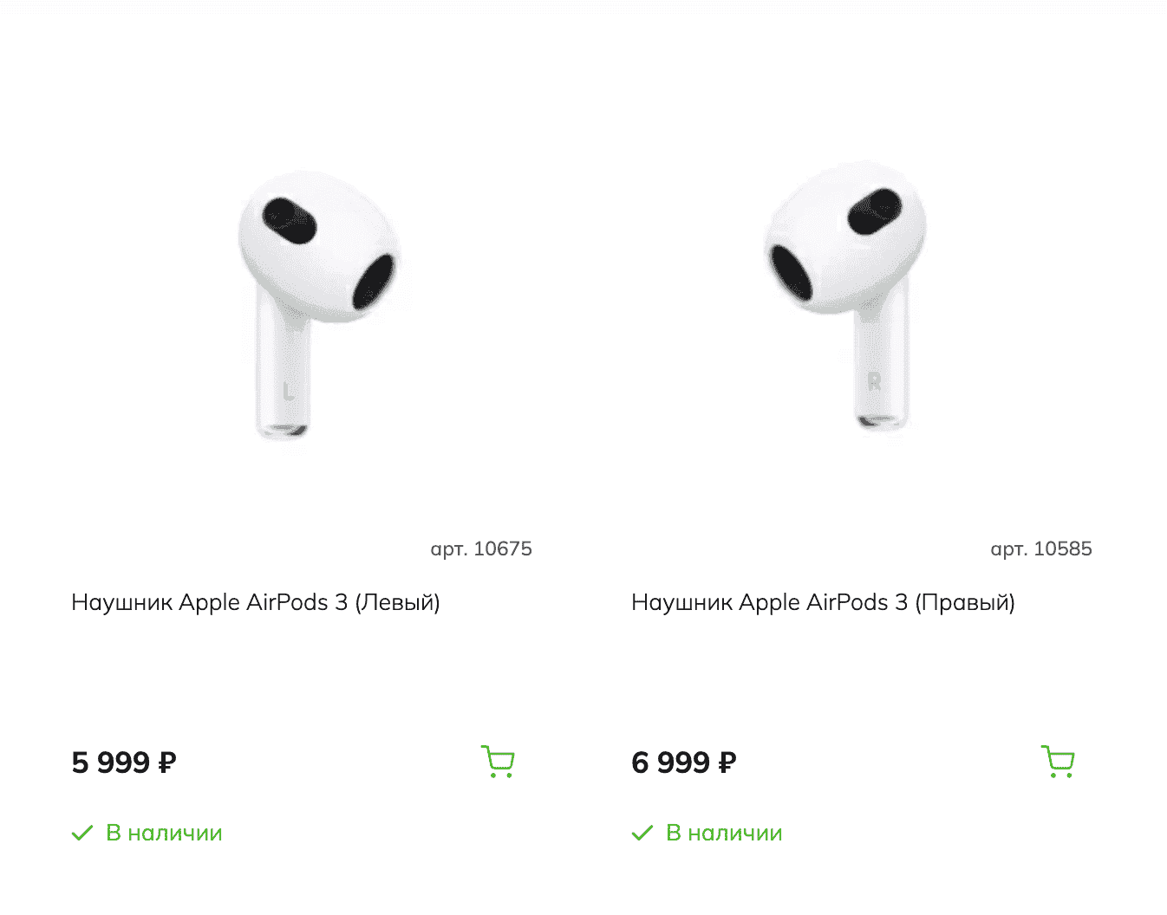Click the 6 999 ₽ price label
This screenshot has width=1167, height=915.
tap(683, 762)
